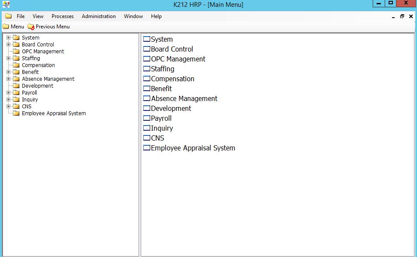Expand the System tree node

pos(8,38)
